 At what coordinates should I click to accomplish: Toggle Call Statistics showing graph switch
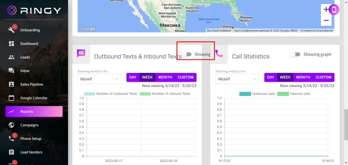pos(295,54)
